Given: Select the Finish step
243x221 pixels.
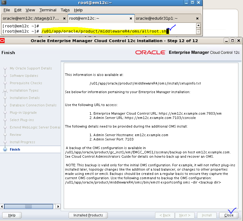Looking at the screenshot, I should [x=15, y=149].
